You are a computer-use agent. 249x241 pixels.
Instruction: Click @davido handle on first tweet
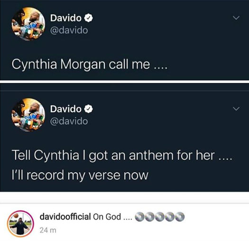69,30
